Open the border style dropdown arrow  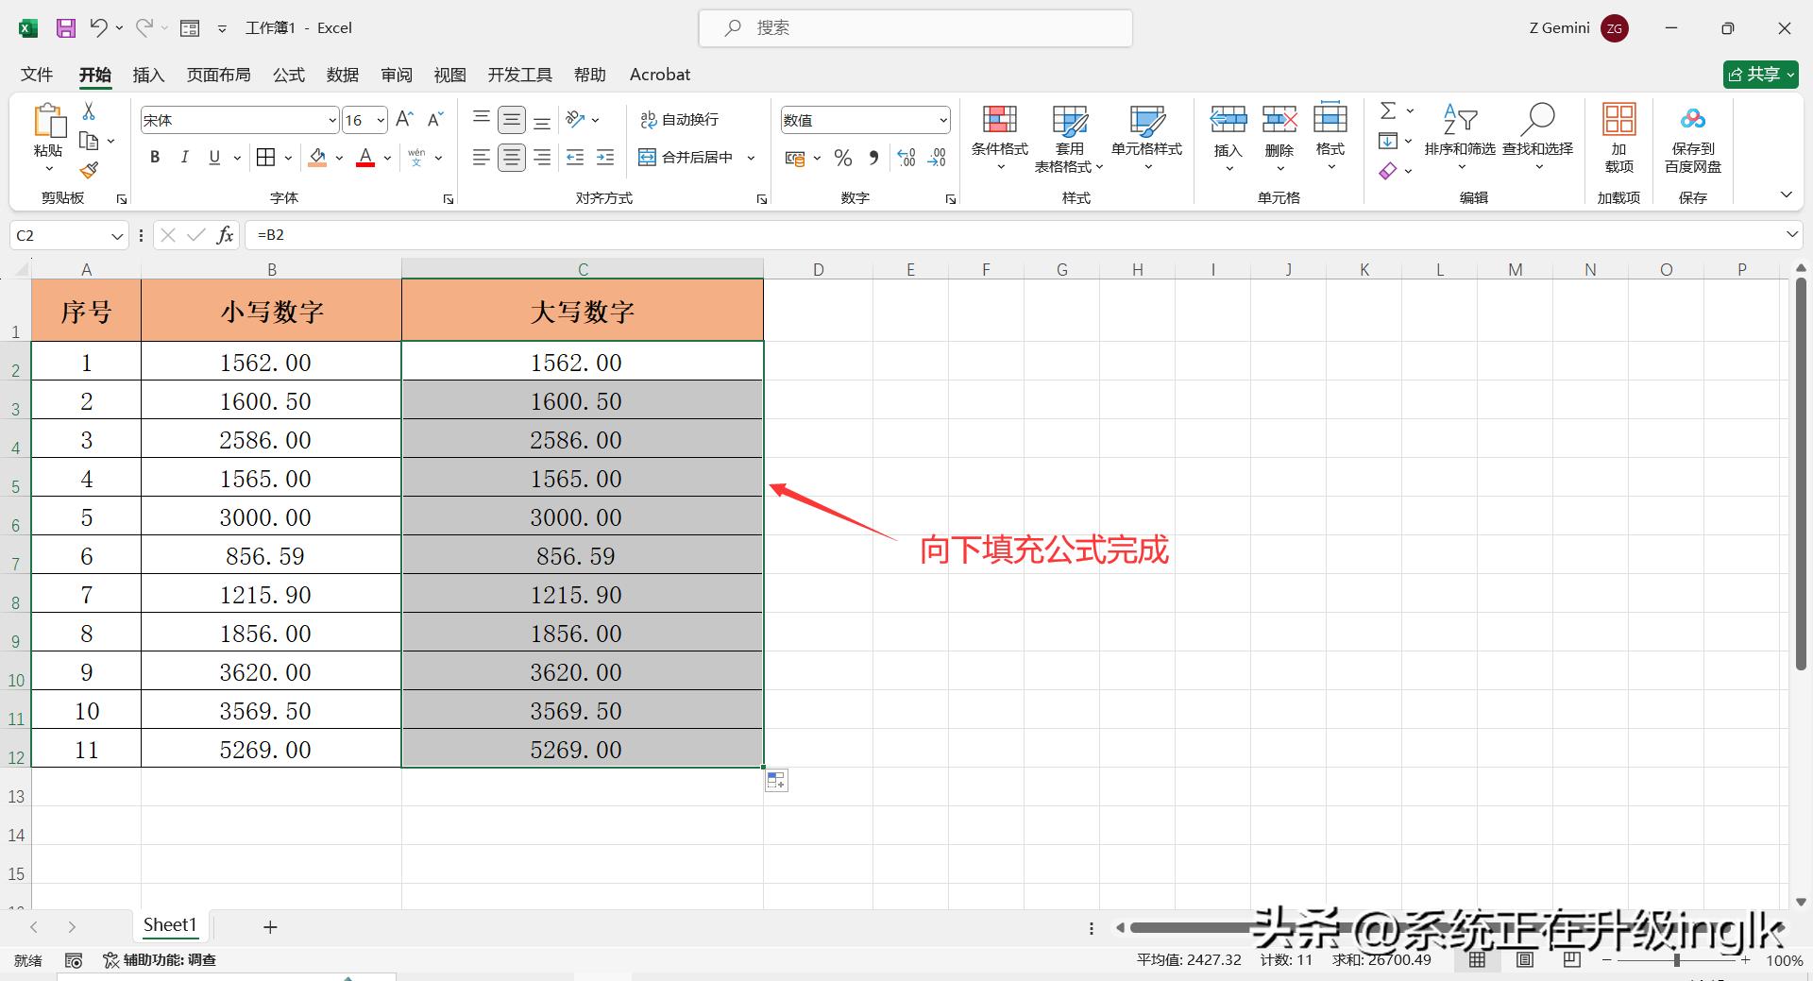[286, 157]
